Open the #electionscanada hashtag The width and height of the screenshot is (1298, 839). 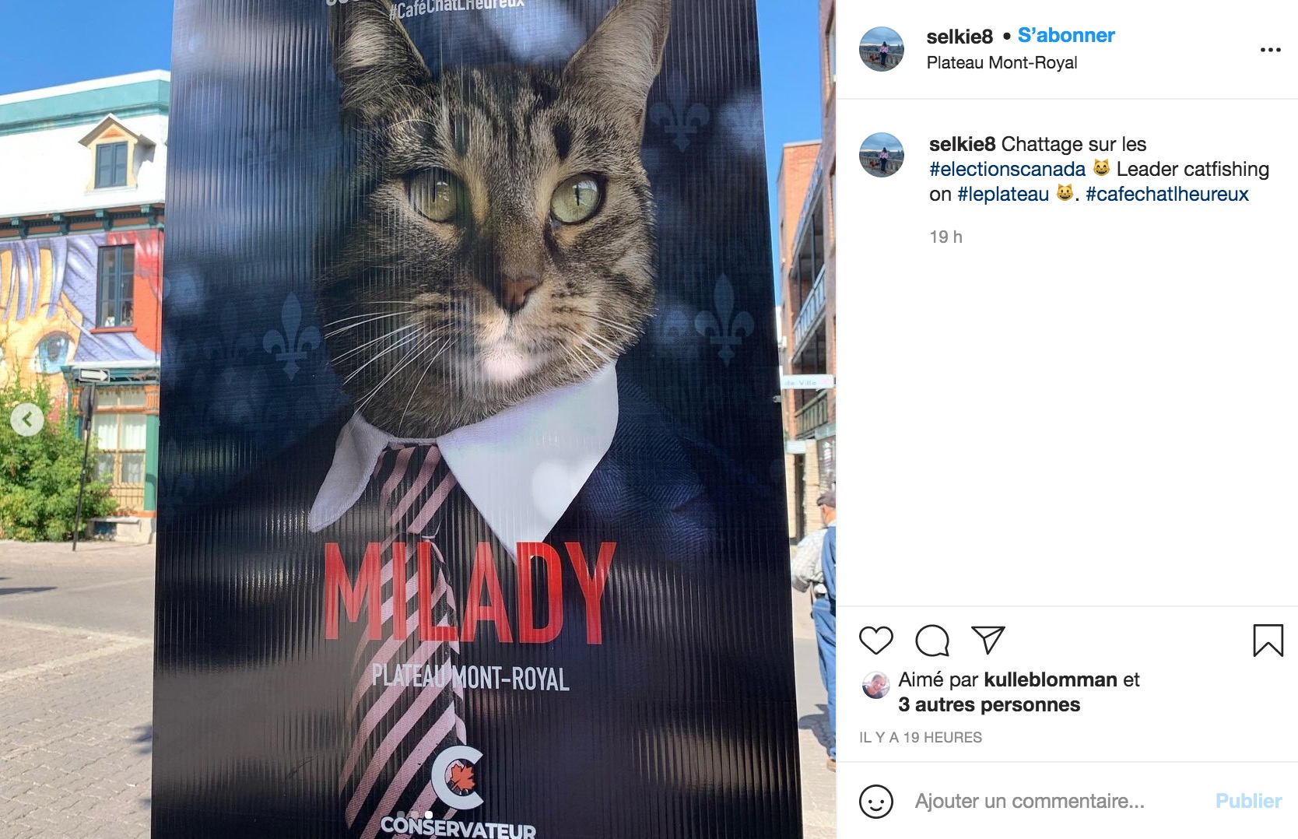[x=1007, y=169]
